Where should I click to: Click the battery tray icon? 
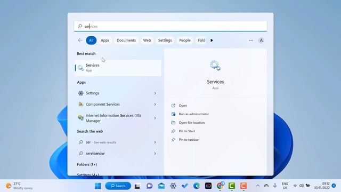(x=308, y=186)
